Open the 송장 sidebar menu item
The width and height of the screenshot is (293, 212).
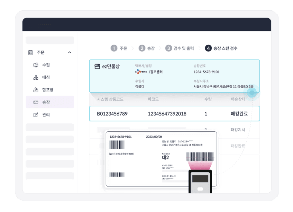point(50,102)
